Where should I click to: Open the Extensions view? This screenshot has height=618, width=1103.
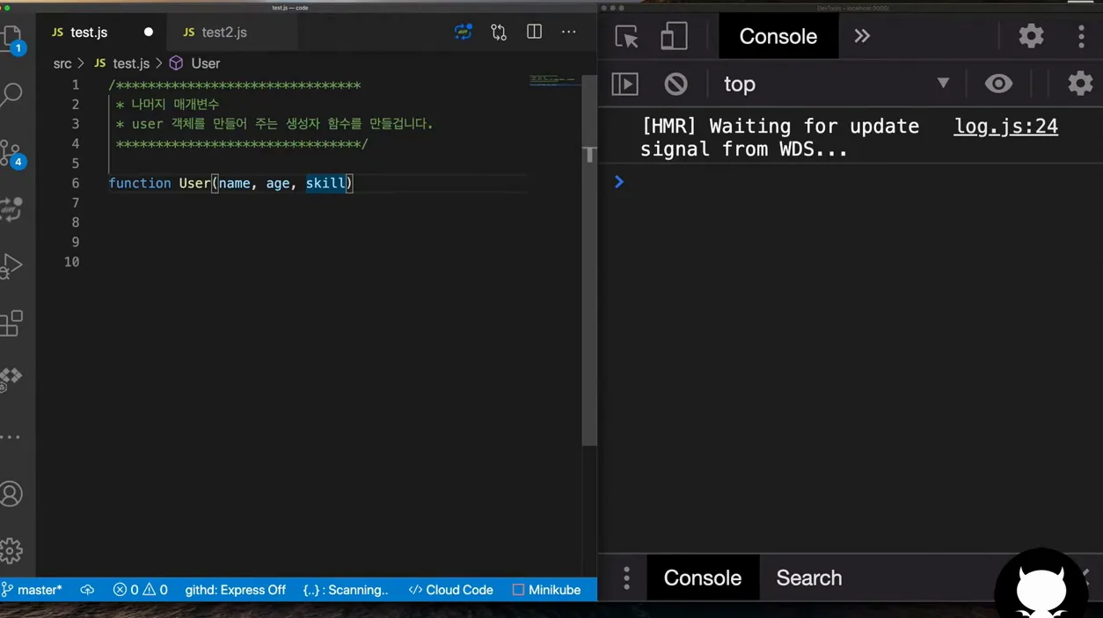tap(11, 323)
